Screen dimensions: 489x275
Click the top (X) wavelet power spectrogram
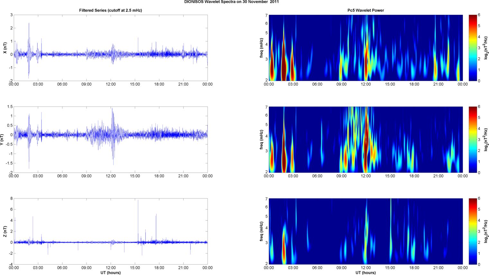coord(366,48)
